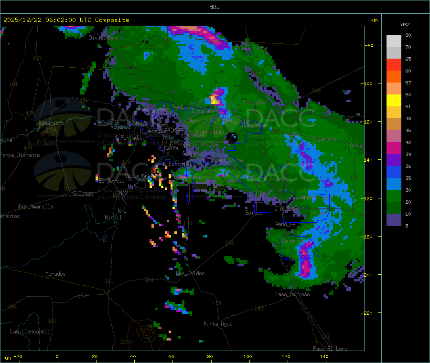Select the Agua_Toro map label
This screenshot has width=430, height=363.
tap(51, 123)
